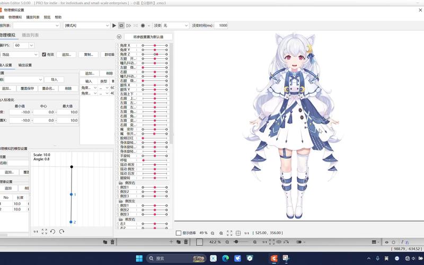
Task: Switch to the 输入设置 tab
Action: [x=6, y=65]
